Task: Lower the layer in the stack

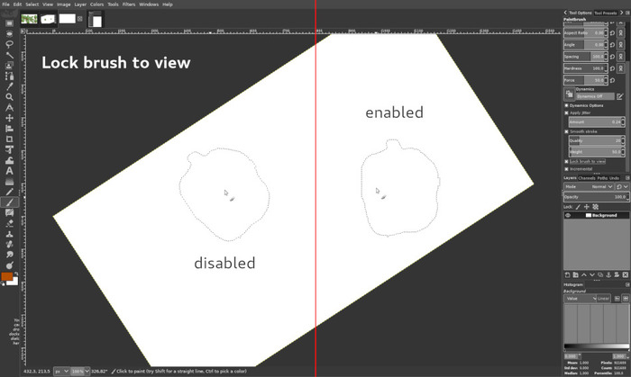Action: pos(592,274)
